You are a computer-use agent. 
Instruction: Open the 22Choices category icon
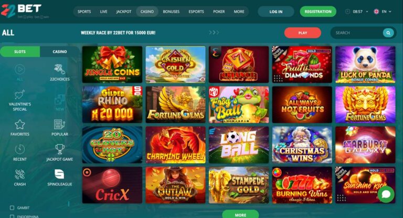point(59,69)
